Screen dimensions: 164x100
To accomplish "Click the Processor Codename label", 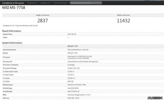I will coord(11,65).
